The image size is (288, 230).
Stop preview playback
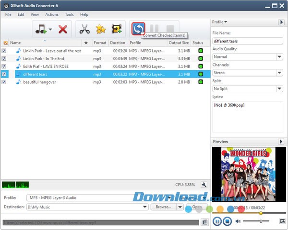[x=227, y=221]
